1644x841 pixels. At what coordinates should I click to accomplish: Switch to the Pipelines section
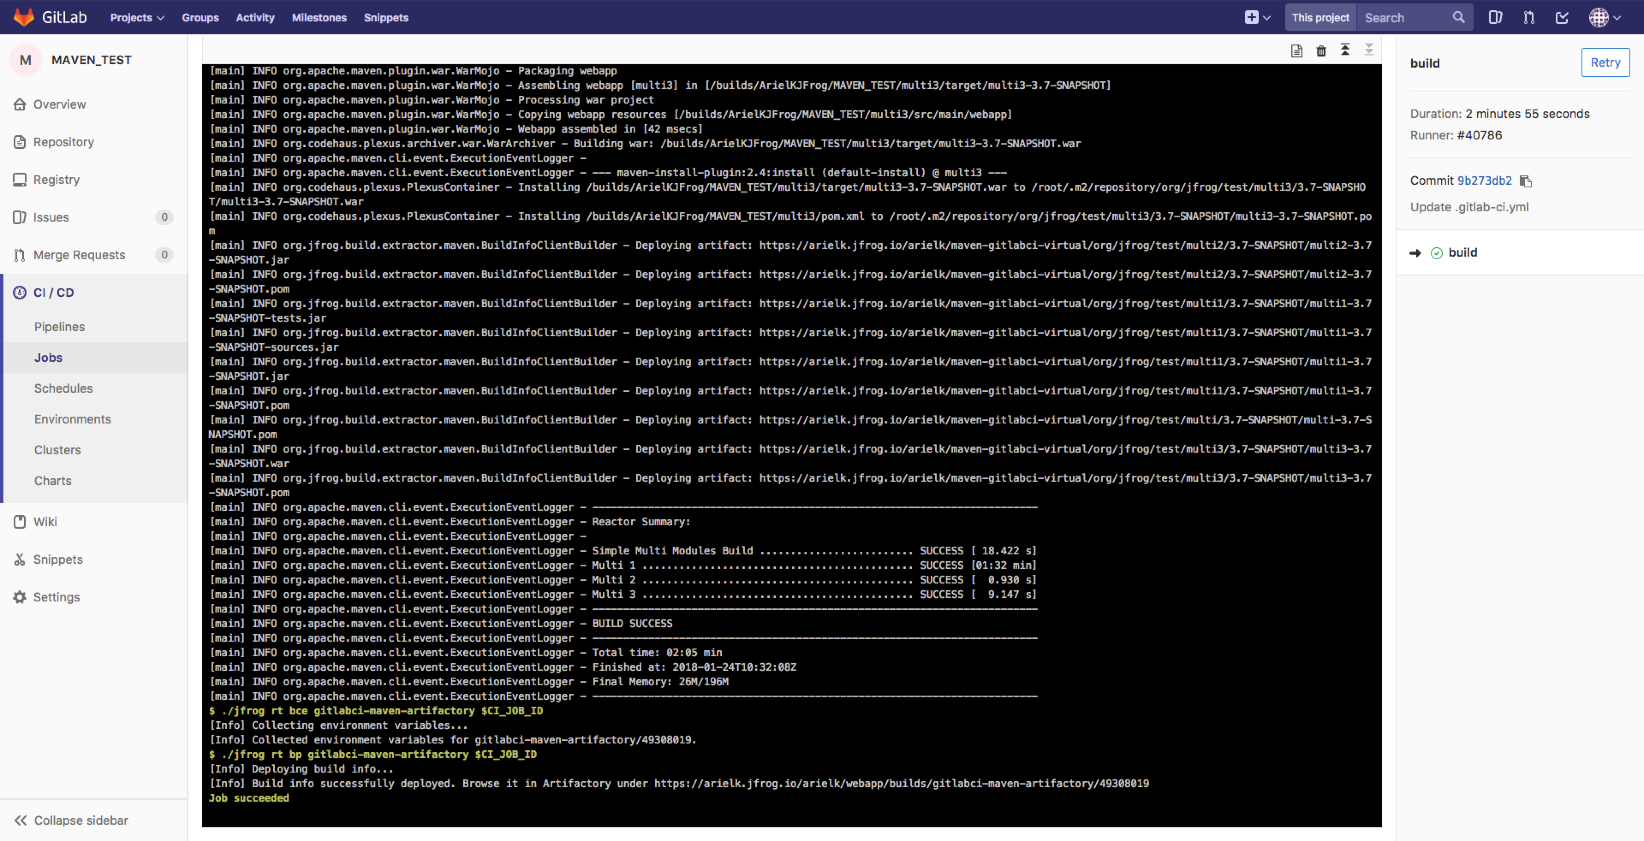[60, 326]
